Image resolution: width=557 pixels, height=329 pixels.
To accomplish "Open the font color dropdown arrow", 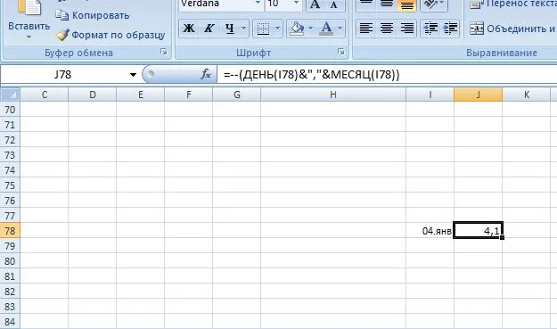I will click(340, 28).
